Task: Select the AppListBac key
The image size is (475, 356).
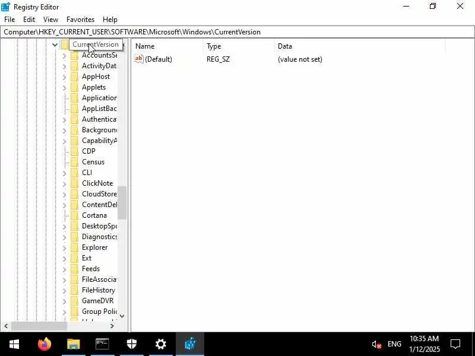Action: 99,109
